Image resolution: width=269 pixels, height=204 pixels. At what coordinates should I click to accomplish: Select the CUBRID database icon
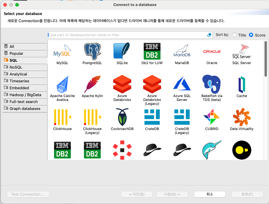coord(212,117)
